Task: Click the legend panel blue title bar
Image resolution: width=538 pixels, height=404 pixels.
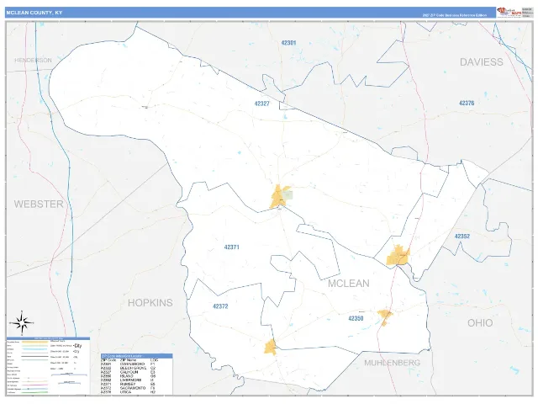Action: 48,338
